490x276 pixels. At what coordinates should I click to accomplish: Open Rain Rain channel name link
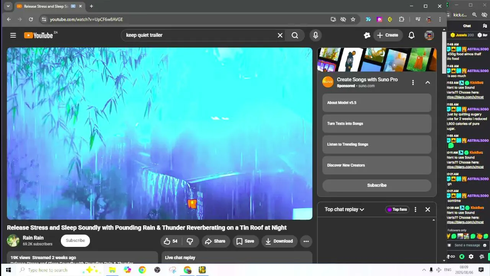click(x=33, y=238)
